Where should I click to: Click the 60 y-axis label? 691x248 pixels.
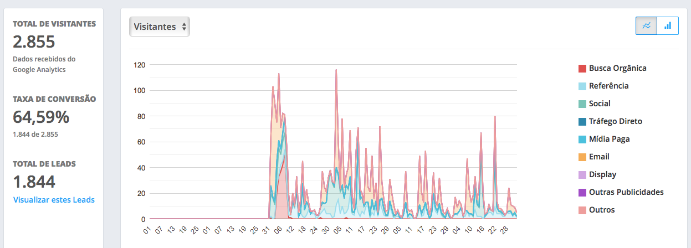(141, 142)
